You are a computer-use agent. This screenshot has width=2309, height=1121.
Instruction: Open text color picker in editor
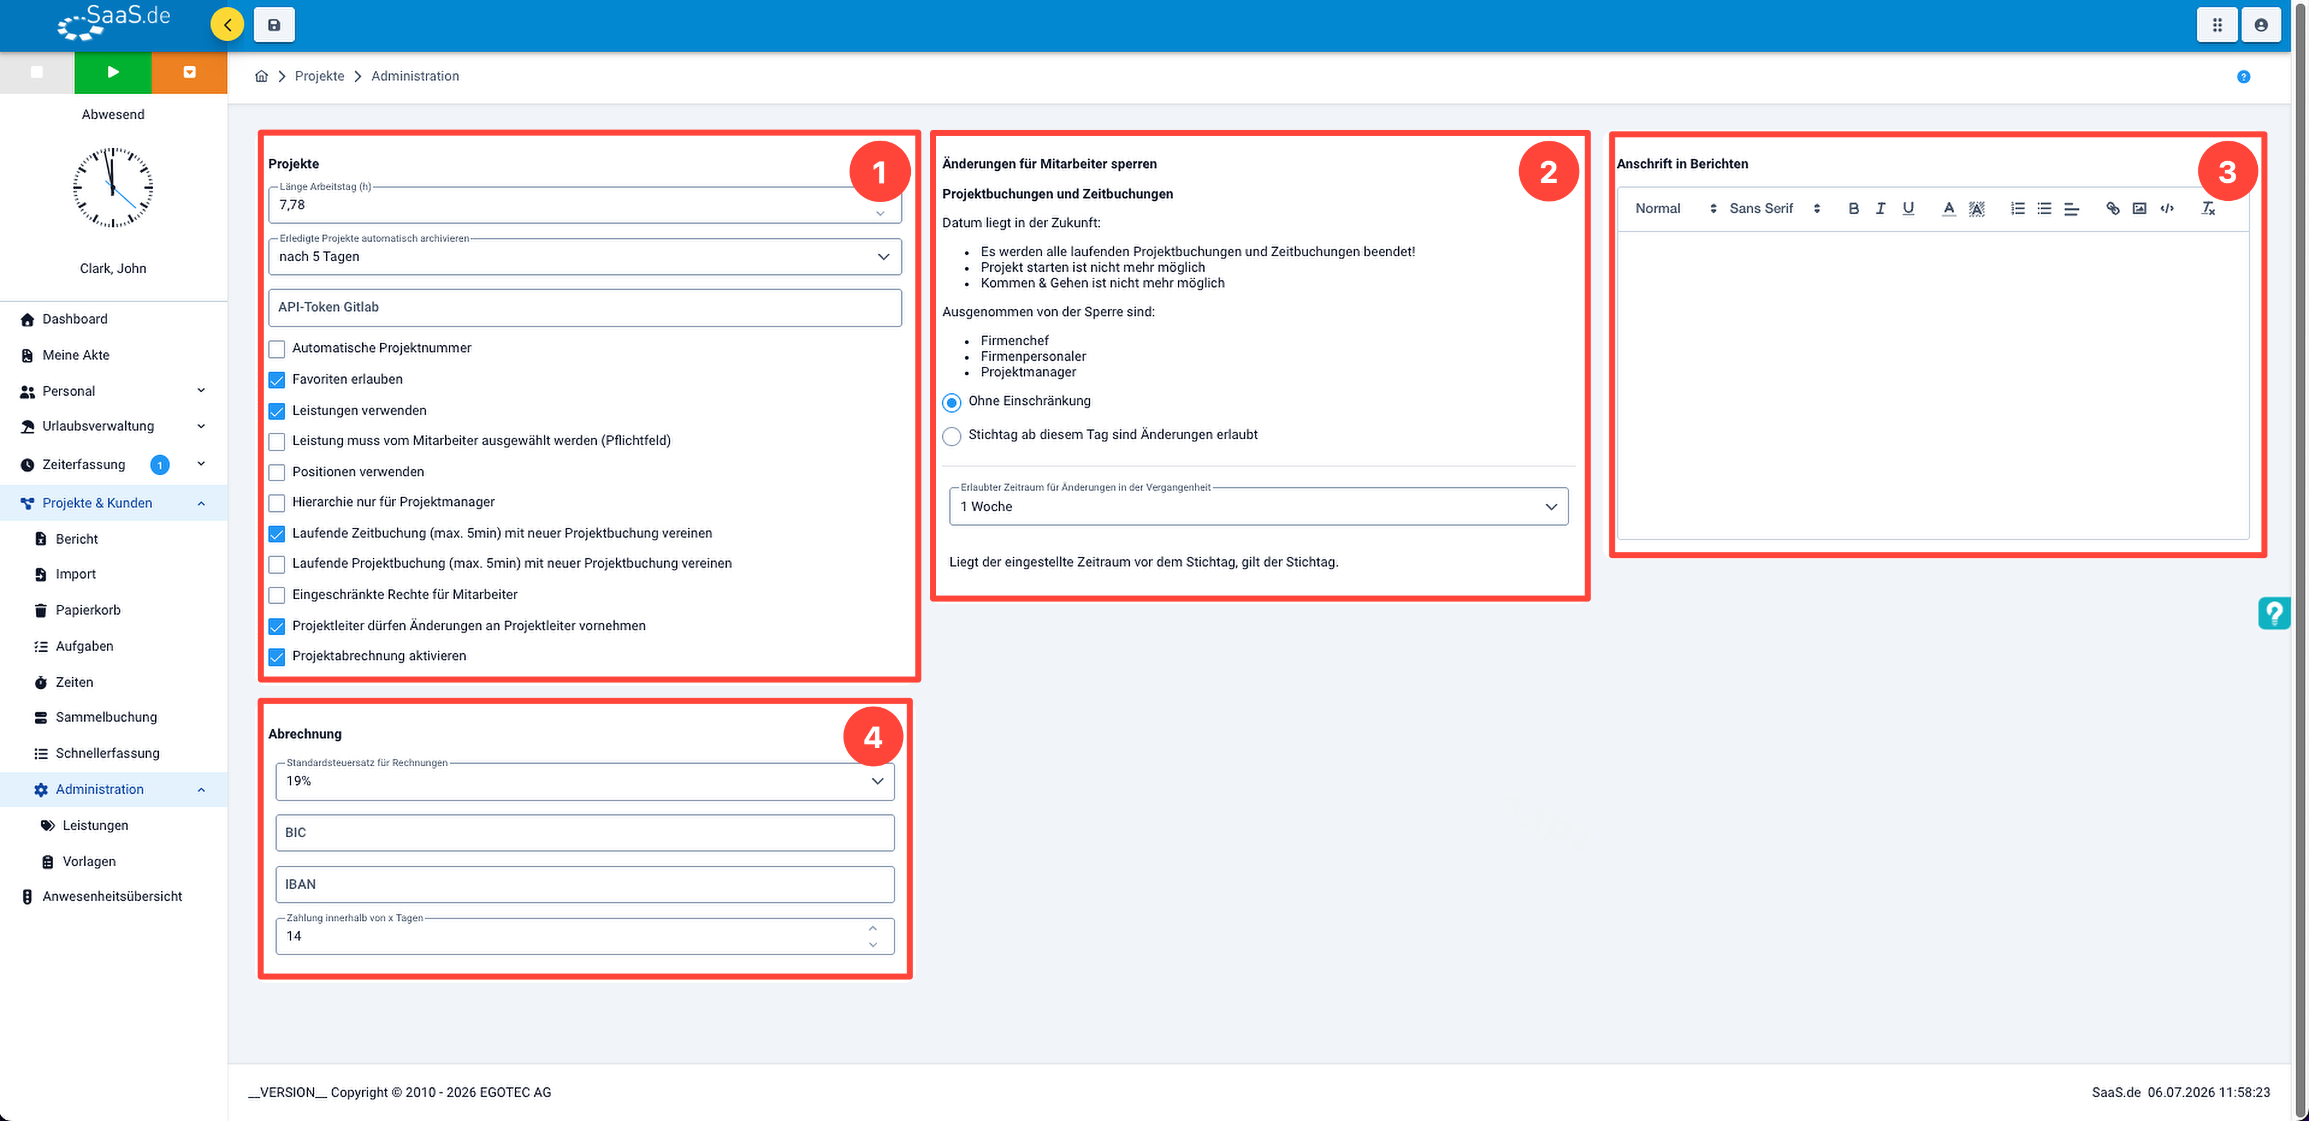[x=1948, y=209]
